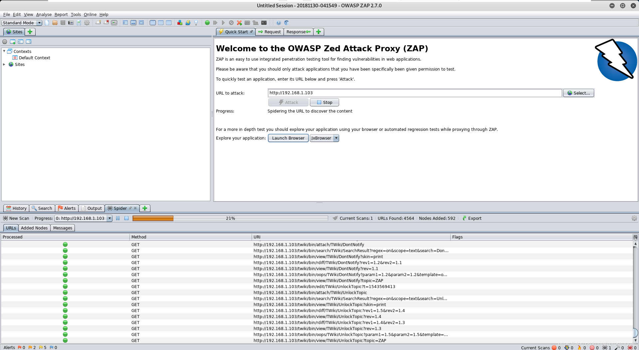
Task: Click the active scan flame footer icon
Action: coord(579,347)
